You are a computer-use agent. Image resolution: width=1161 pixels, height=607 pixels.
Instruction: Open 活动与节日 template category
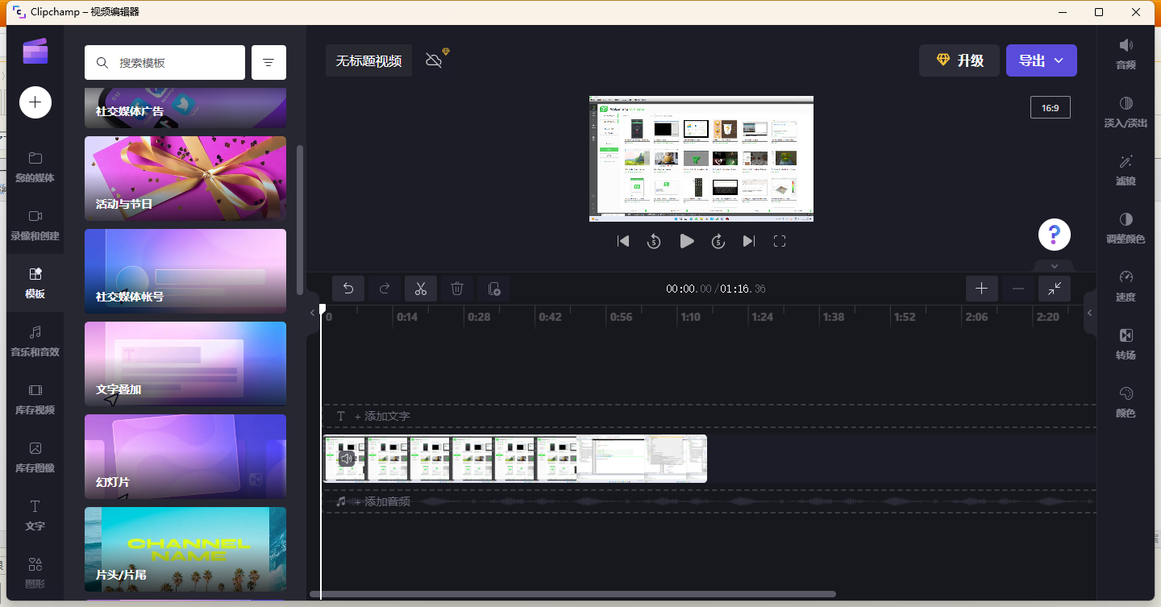pos(185,178)
